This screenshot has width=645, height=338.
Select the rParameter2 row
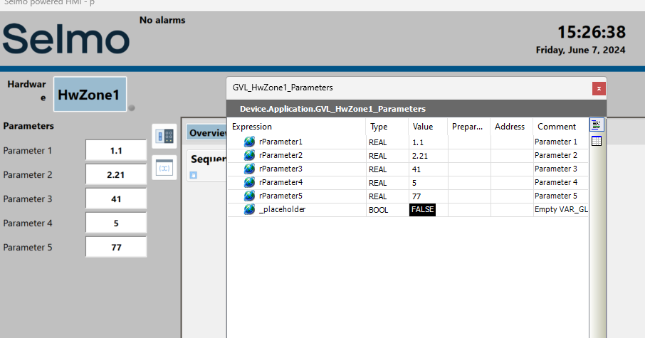408,155
